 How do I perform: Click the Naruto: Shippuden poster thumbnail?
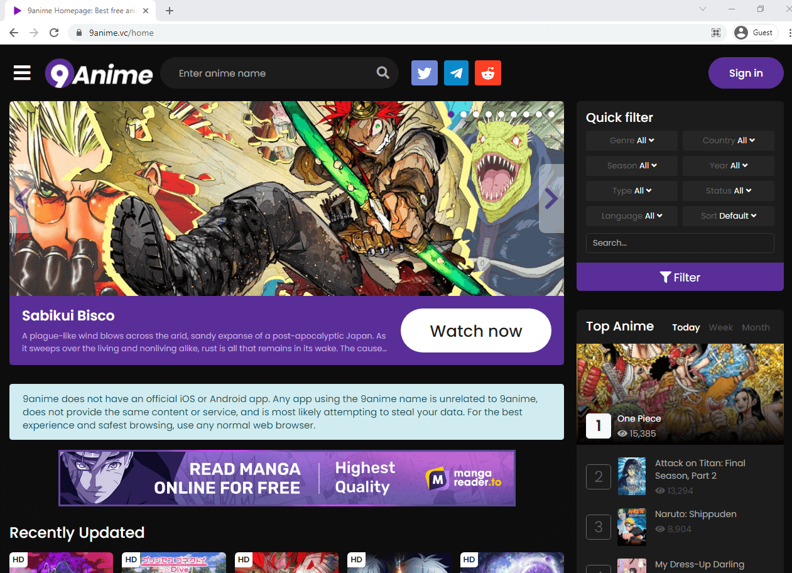(632, 527)
